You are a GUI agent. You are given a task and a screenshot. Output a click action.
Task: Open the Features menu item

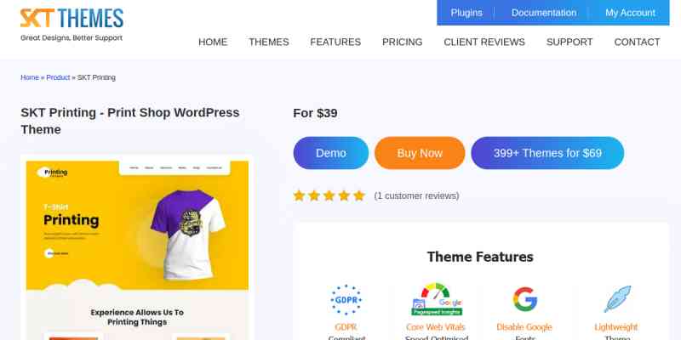pyautogui.click(x=335, y=42)
